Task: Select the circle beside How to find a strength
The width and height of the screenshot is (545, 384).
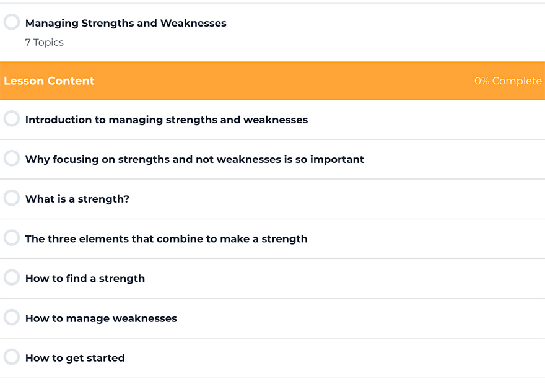Action: pos(12,277)
